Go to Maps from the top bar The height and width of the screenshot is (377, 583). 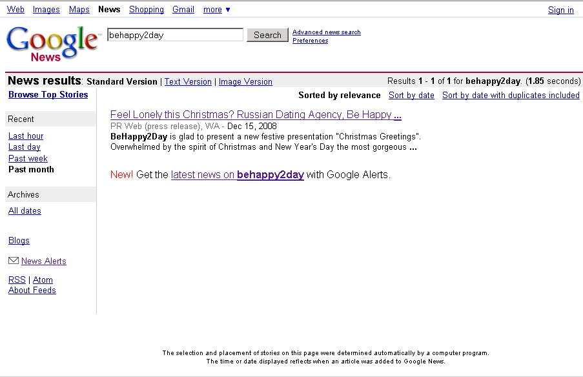(x=79, y=10)
